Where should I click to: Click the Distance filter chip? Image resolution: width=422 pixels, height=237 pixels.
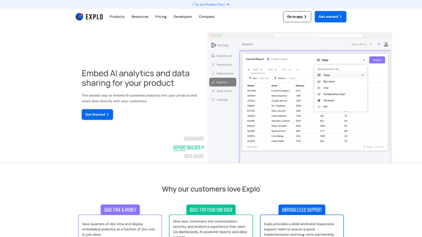(285, 78)
